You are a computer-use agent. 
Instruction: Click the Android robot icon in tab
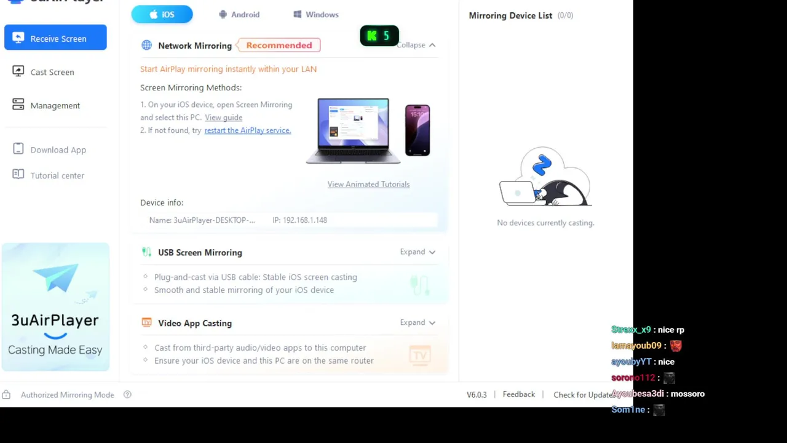pos(223,14)
